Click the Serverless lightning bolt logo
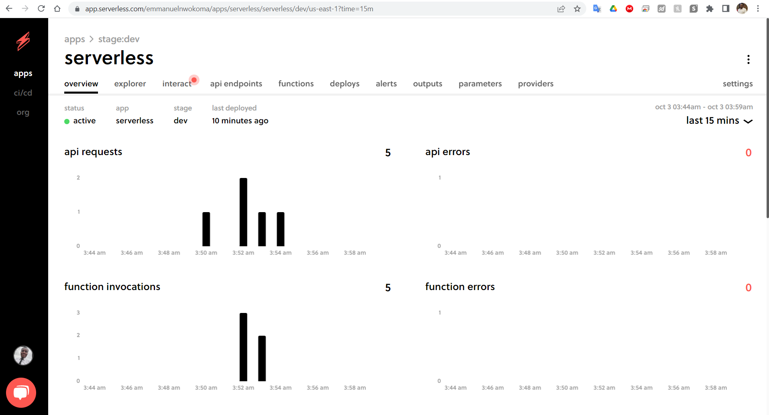Image resolution: width=769 pixels, height=415 pixels. (23, 41)
